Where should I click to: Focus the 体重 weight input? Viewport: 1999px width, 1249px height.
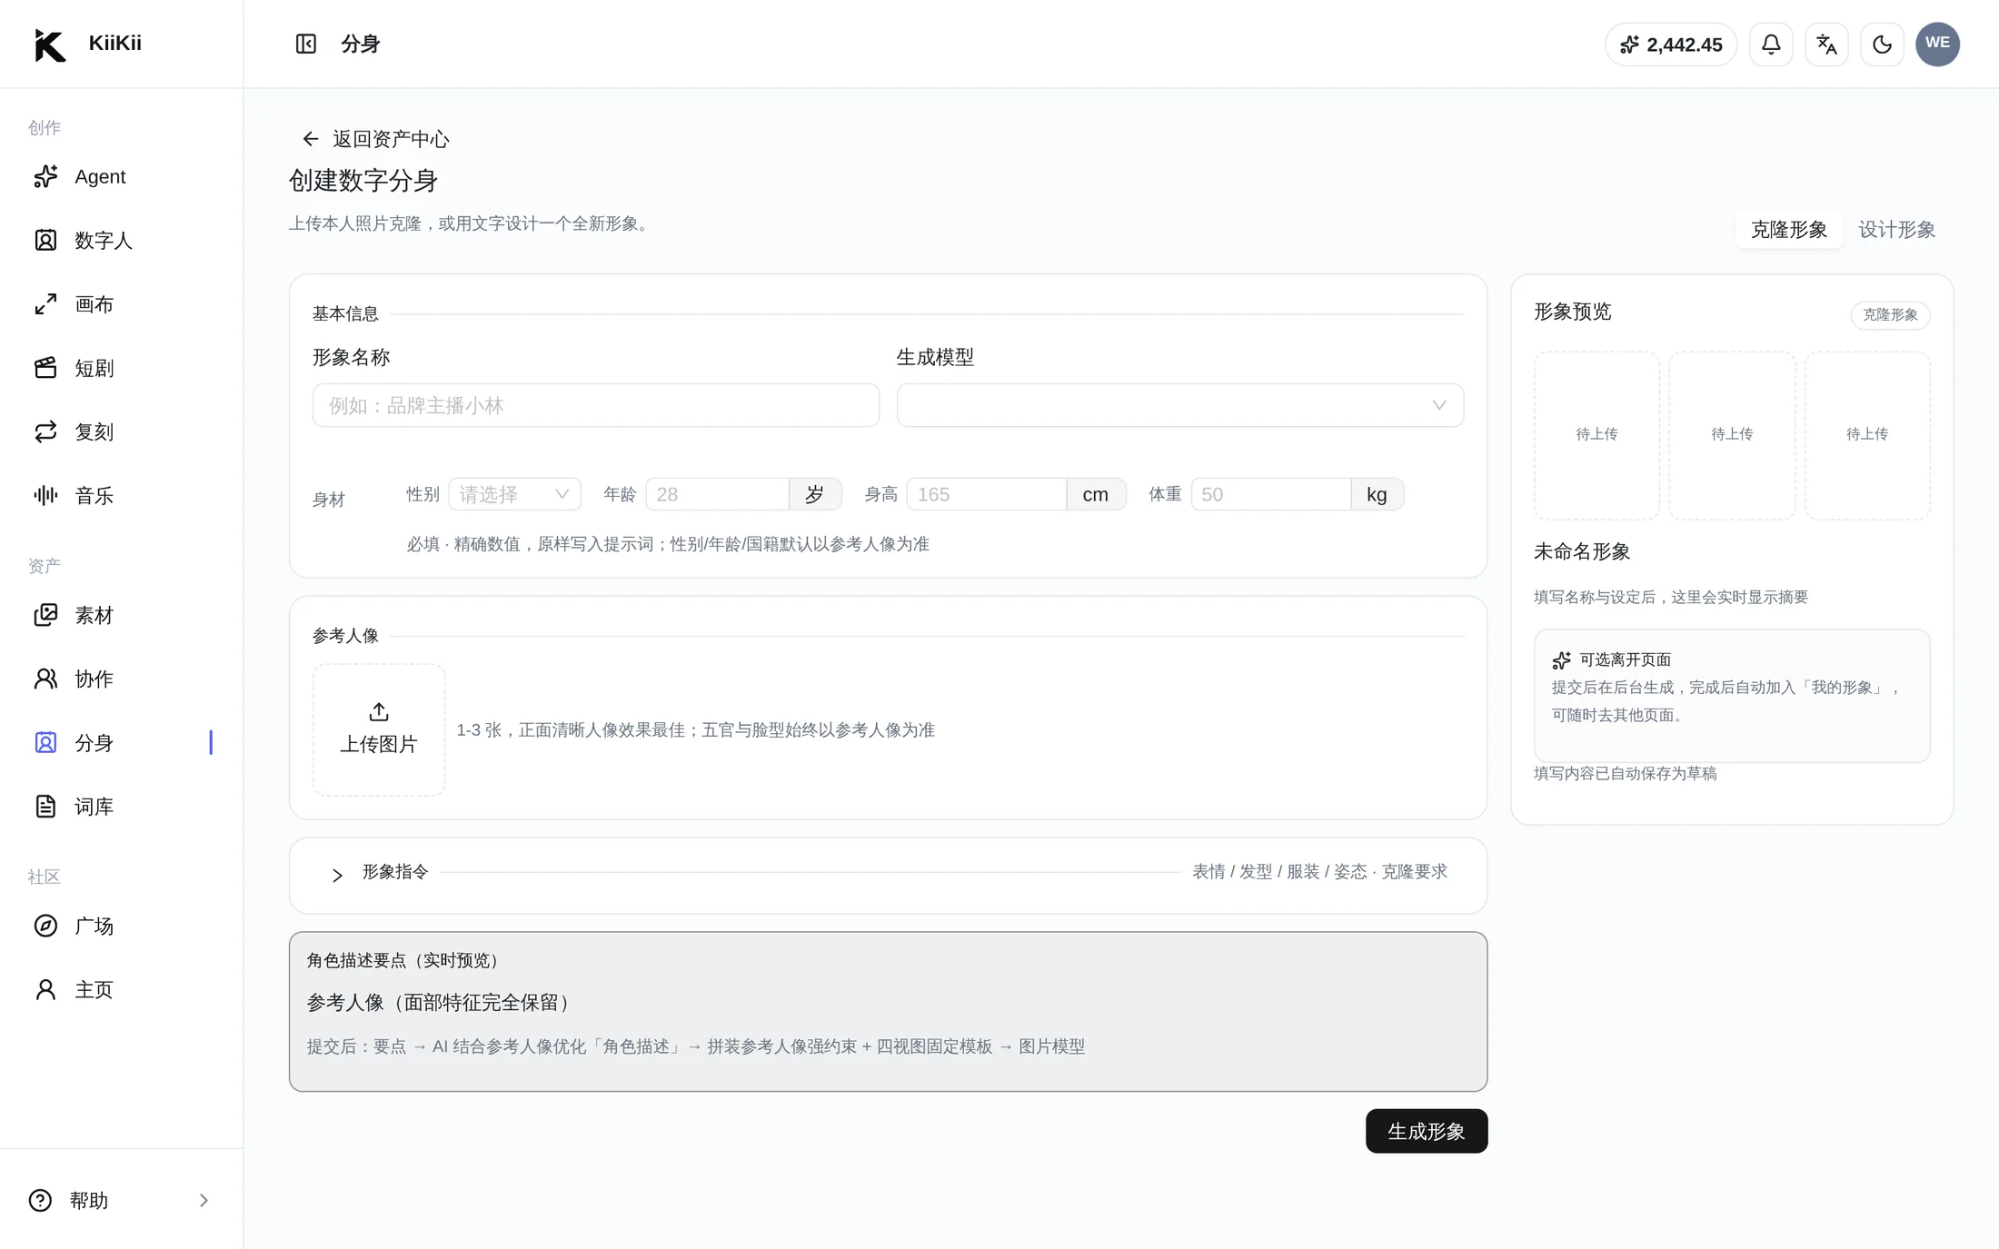tap(1270, 494)
